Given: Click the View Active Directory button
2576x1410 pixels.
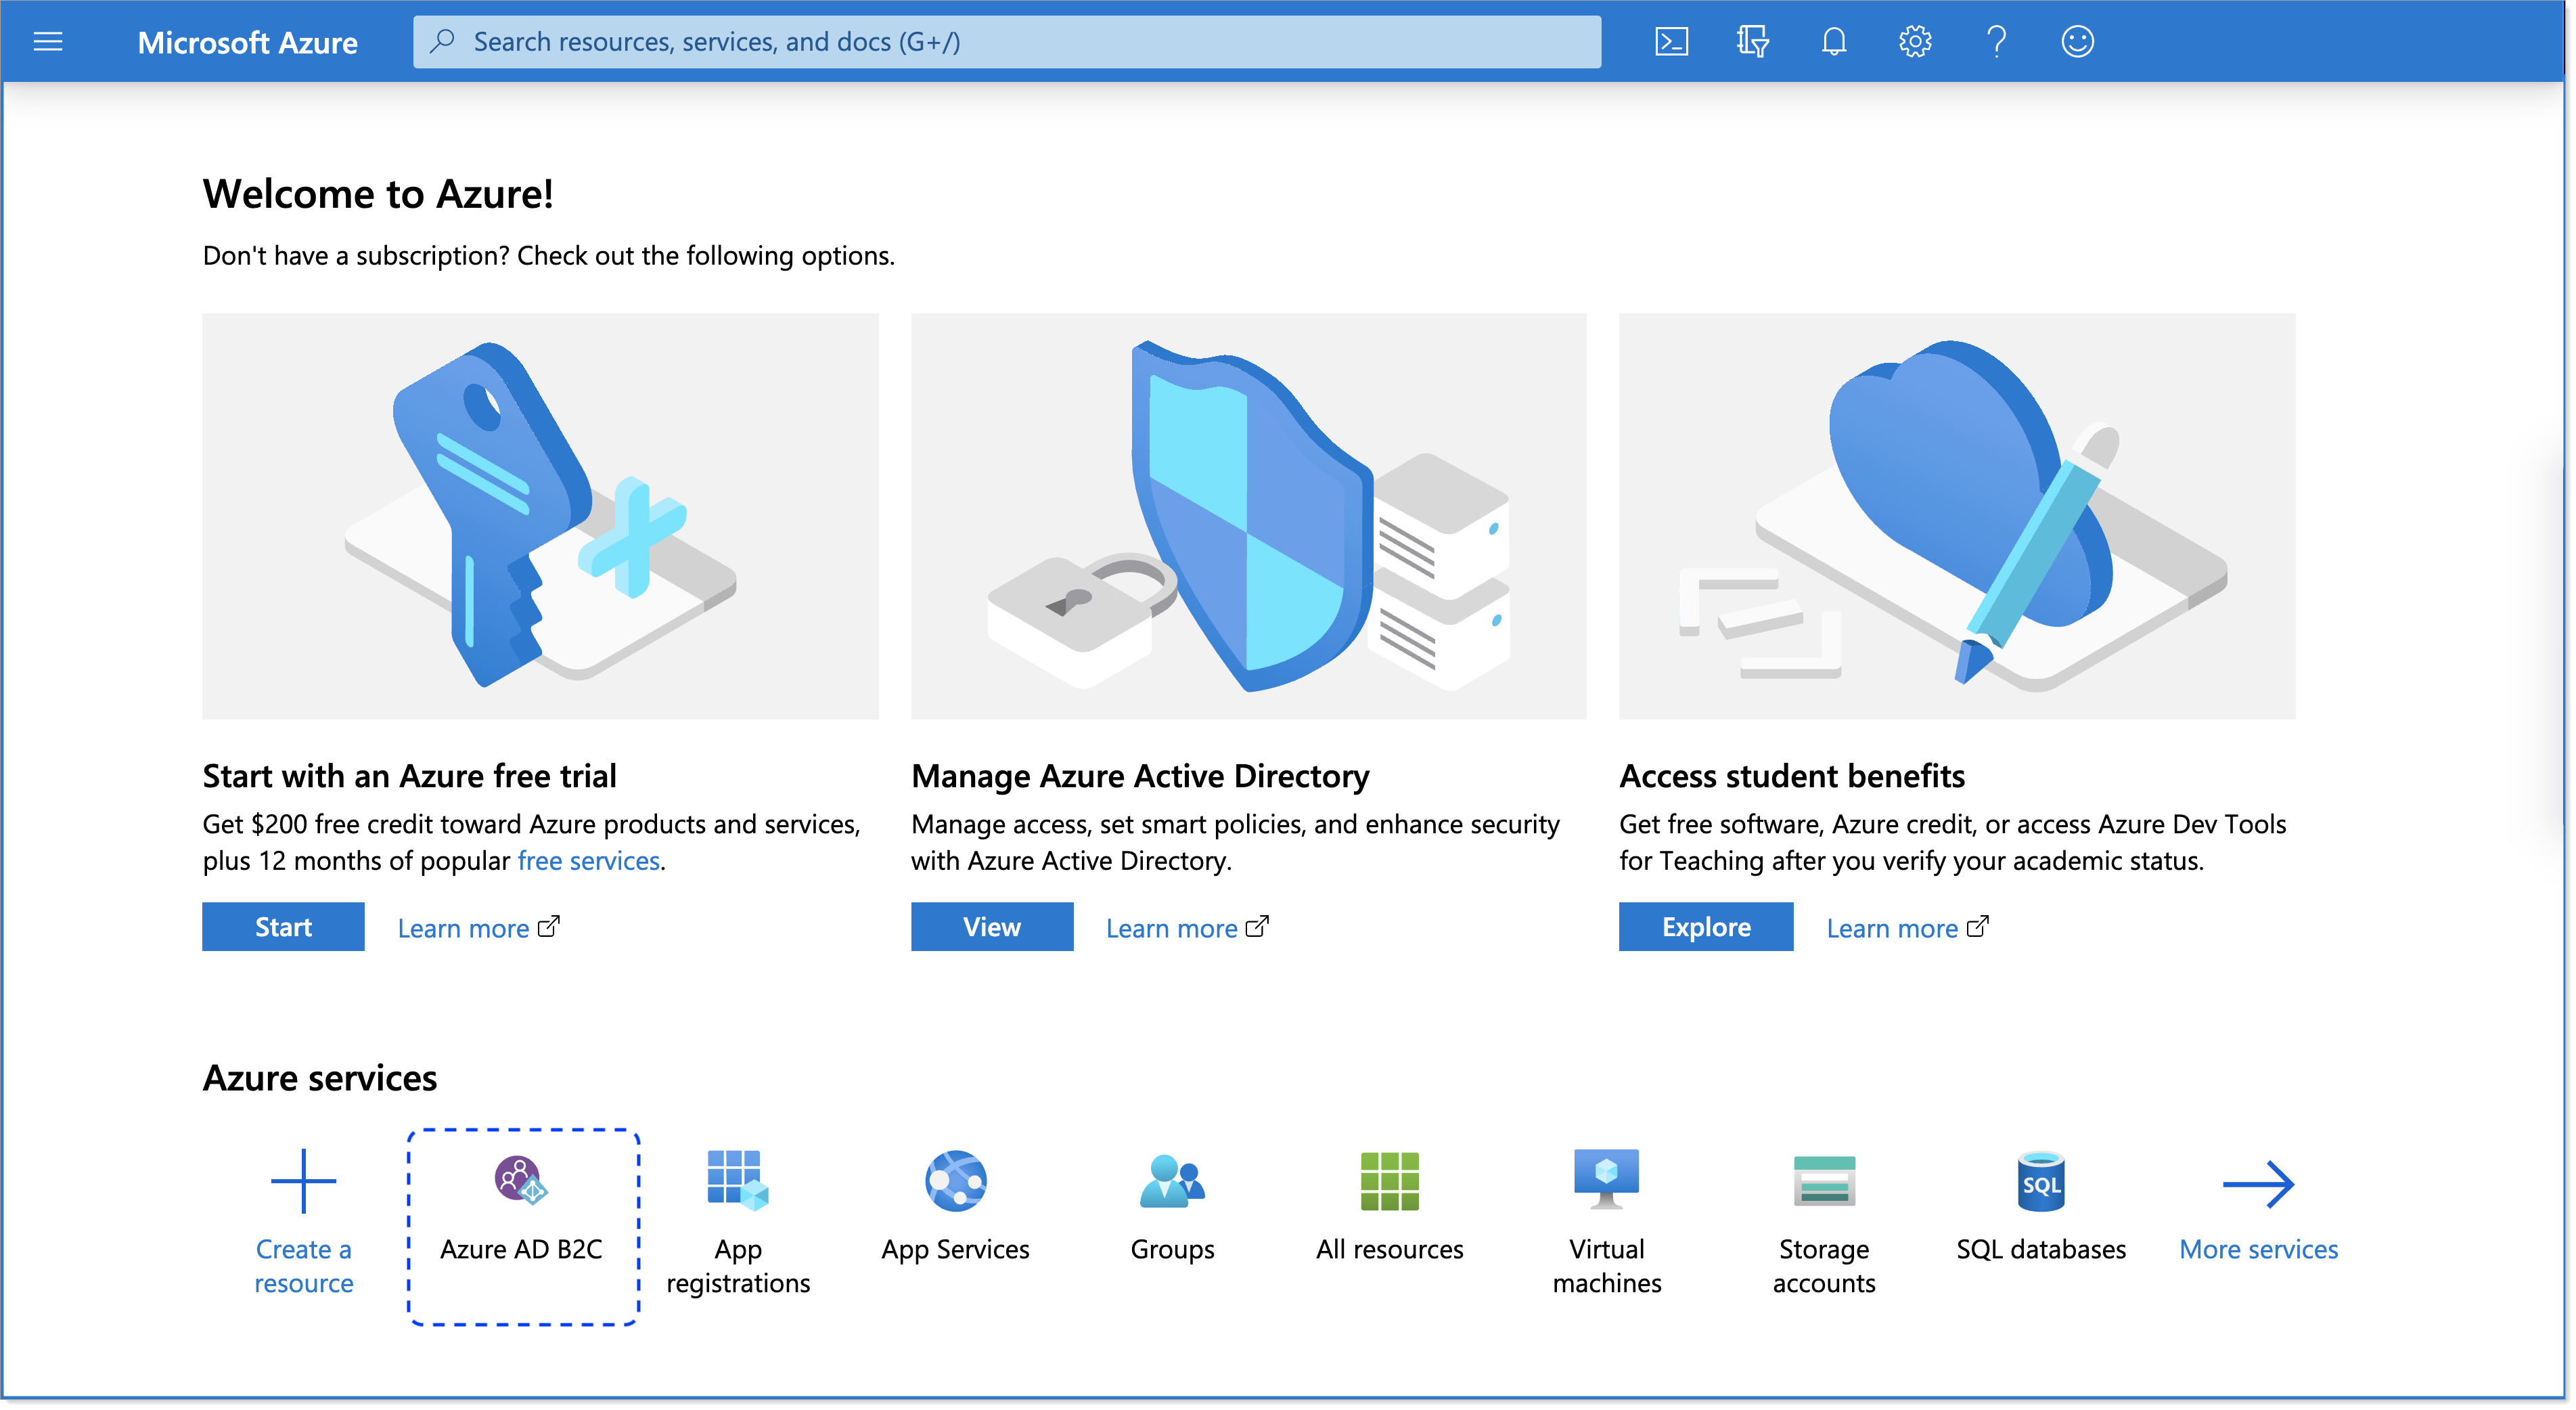Looking at the screenshot, I should point(992,927).
